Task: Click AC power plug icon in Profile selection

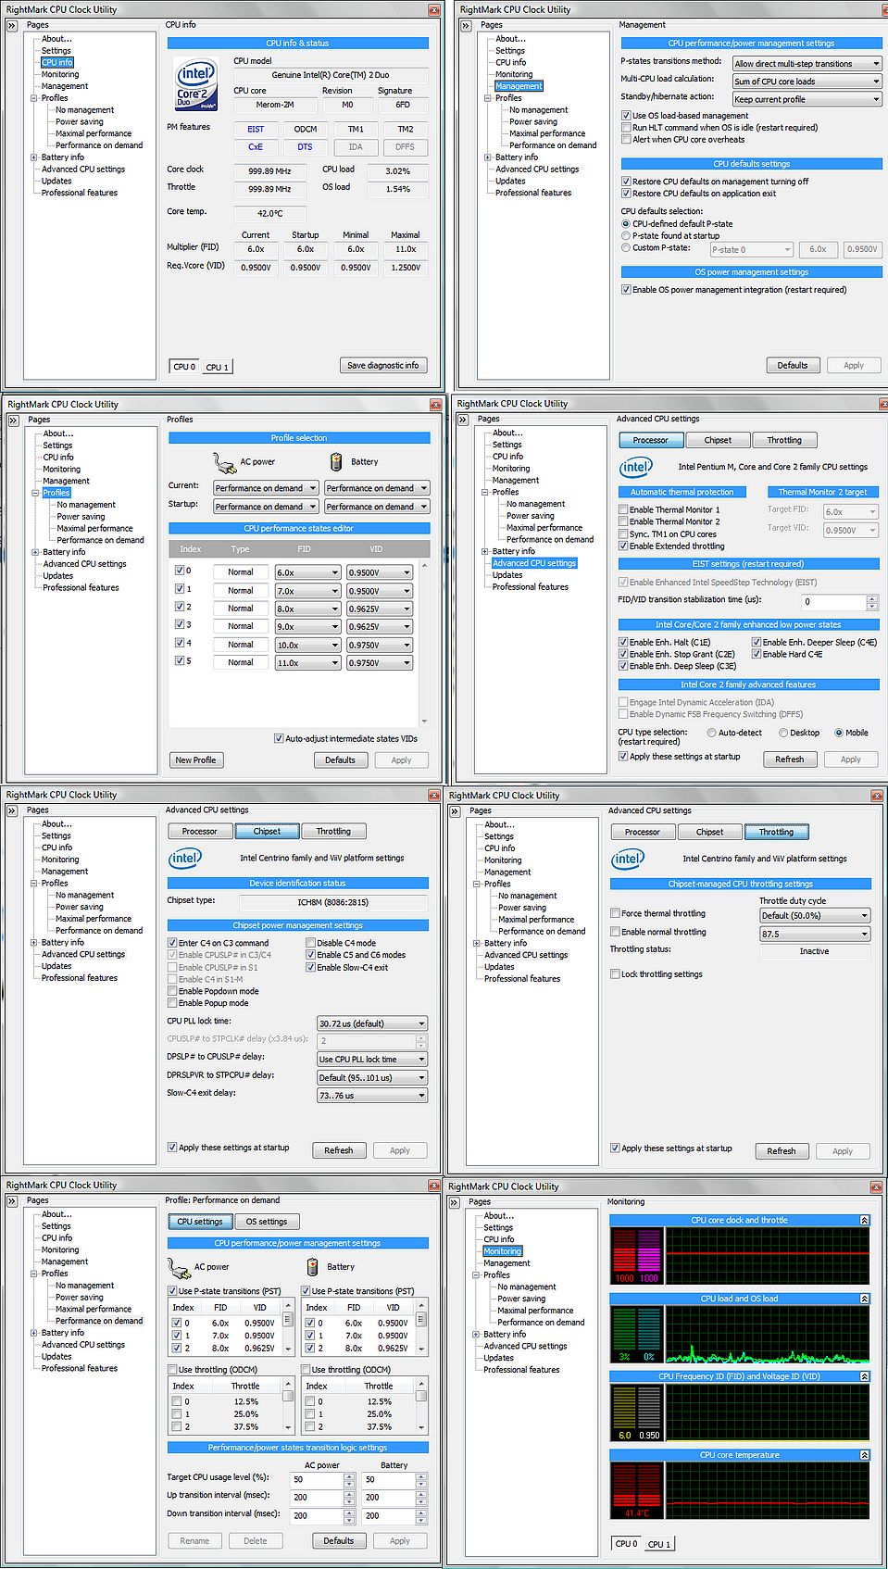Action: tap(224, 462)
